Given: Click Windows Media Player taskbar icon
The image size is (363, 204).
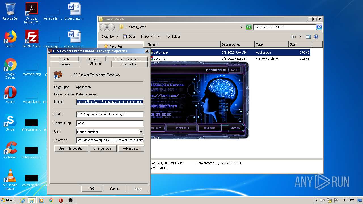Looking at the screenshot, I should coord(42,200).
